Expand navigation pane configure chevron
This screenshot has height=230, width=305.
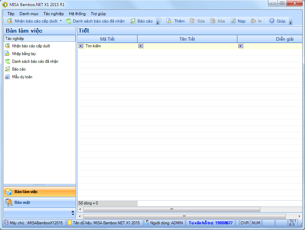73,213
